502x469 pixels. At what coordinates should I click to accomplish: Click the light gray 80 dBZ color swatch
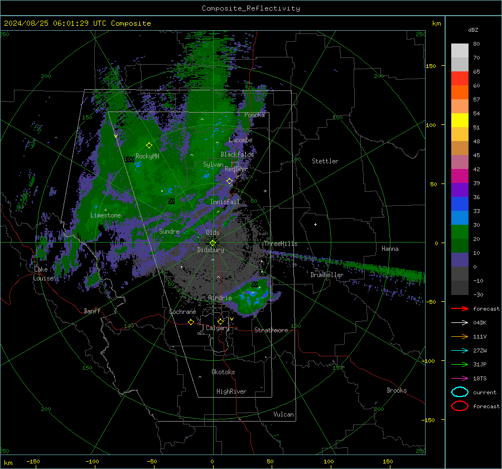(460, 50)
